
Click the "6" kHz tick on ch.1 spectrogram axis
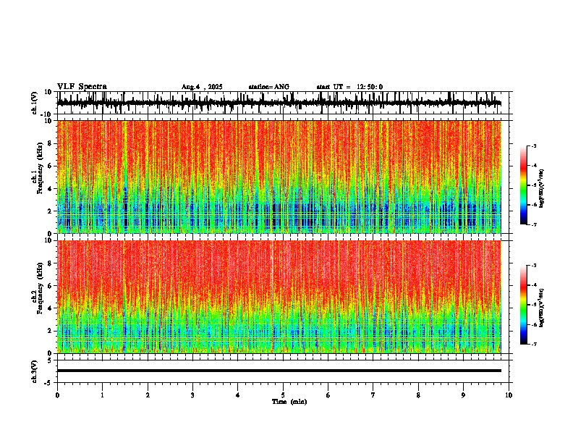[x=51, y=166]
